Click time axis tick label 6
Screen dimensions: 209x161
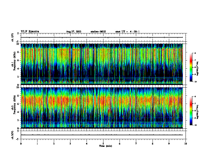[x=120, y=144]
